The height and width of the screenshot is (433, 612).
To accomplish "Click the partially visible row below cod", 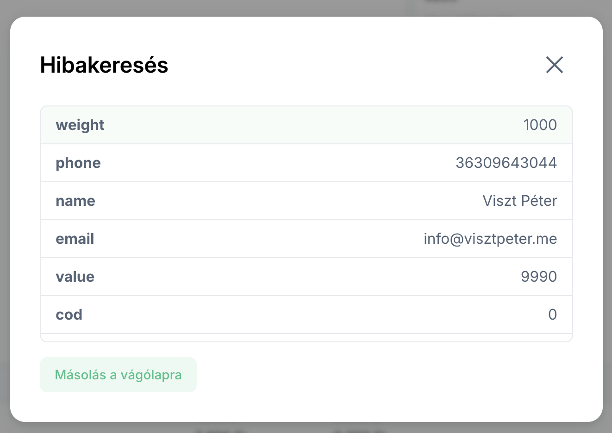I will (x=306, y=338).
